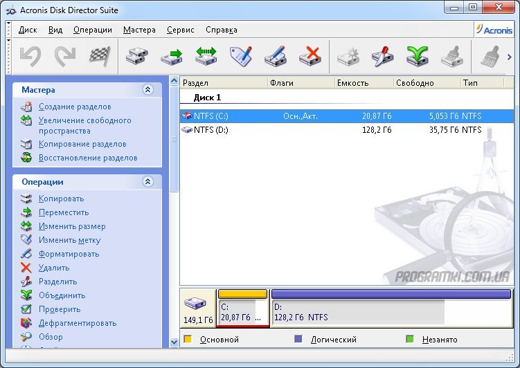
Task: Click the Resize partition double-arrow toolbar icon
Action: (206, 55)
